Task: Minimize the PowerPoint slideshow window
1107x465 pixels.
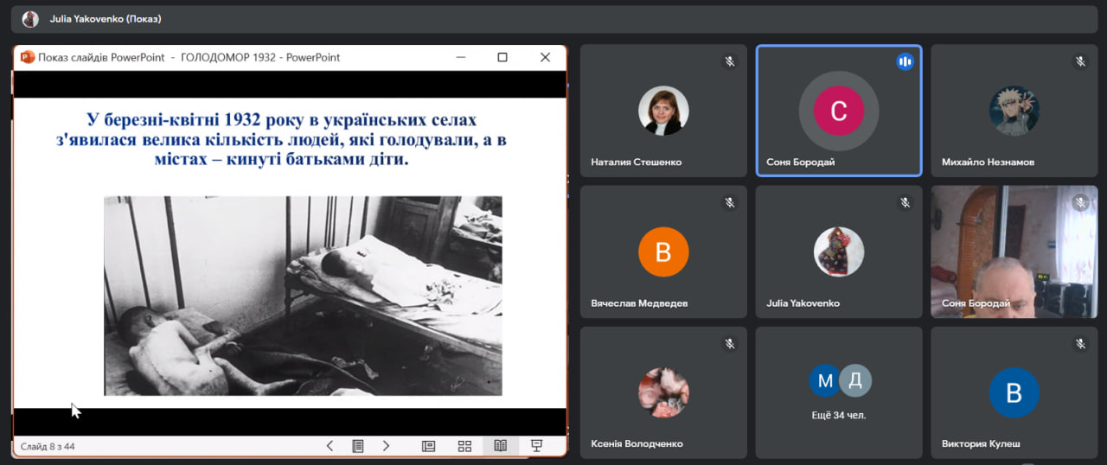Action: click(460, 57)
